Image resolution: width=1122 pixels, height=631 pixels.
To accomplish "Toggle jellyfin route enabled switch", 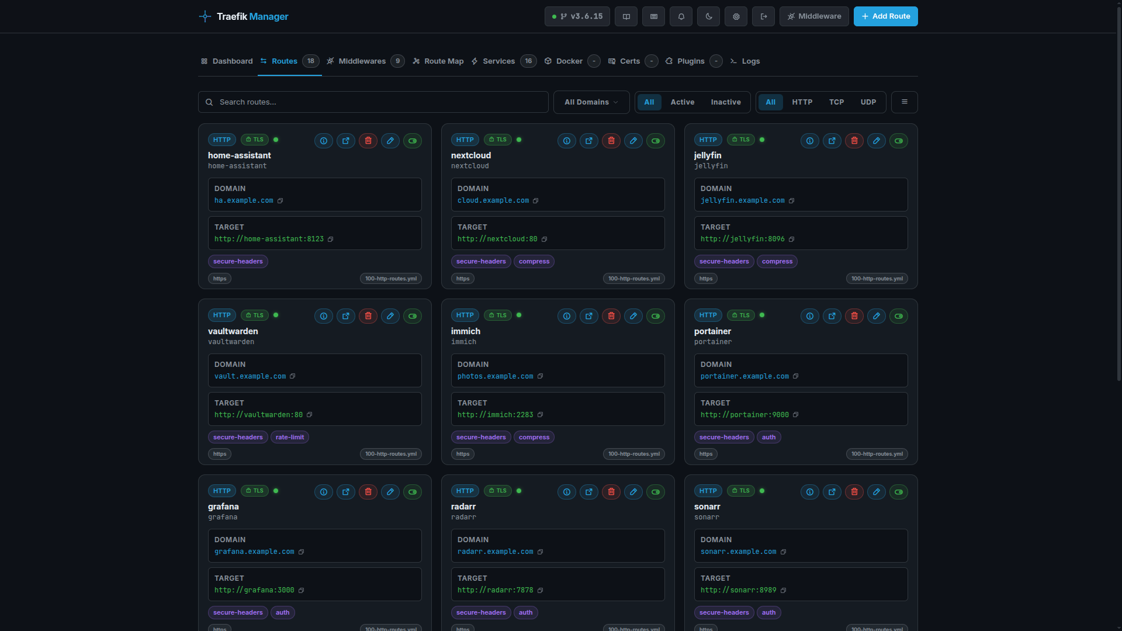I will [899, 141].
